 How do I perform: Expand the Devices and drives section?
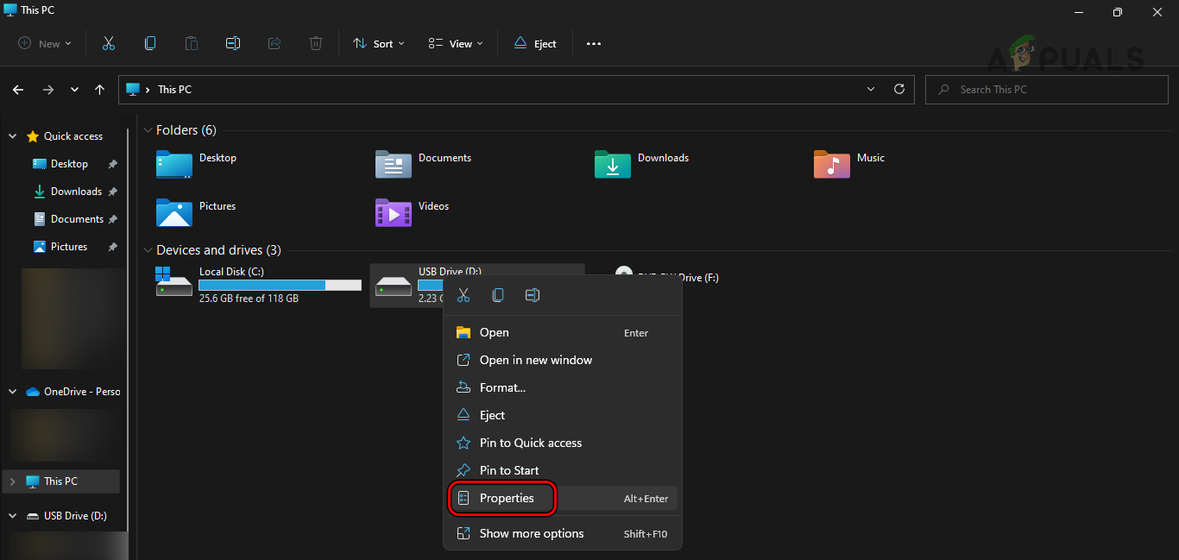[148, 250]
